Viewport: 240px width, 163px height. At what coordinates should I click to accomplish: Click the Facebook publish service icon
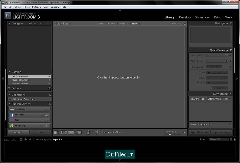click(x=12, y=115)
